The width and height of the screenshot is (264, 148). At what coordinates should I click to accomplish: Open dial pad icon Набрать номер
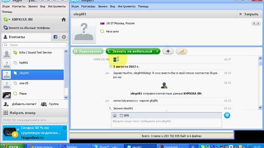pos(5,113)
